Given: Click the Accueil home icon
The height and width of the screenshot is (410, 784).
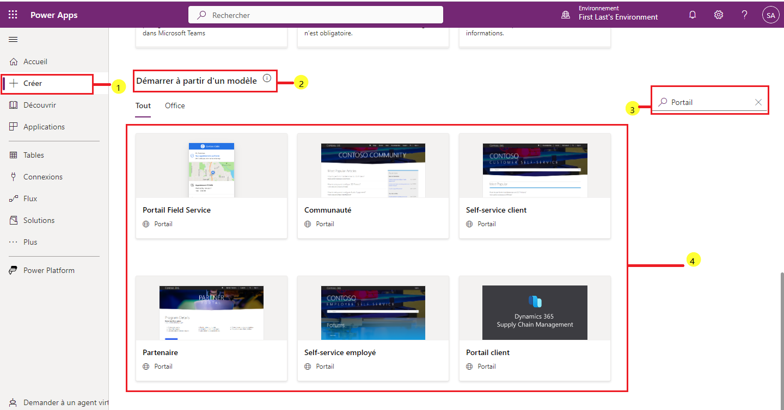Looking at the screenshot, I should [14, 61].
